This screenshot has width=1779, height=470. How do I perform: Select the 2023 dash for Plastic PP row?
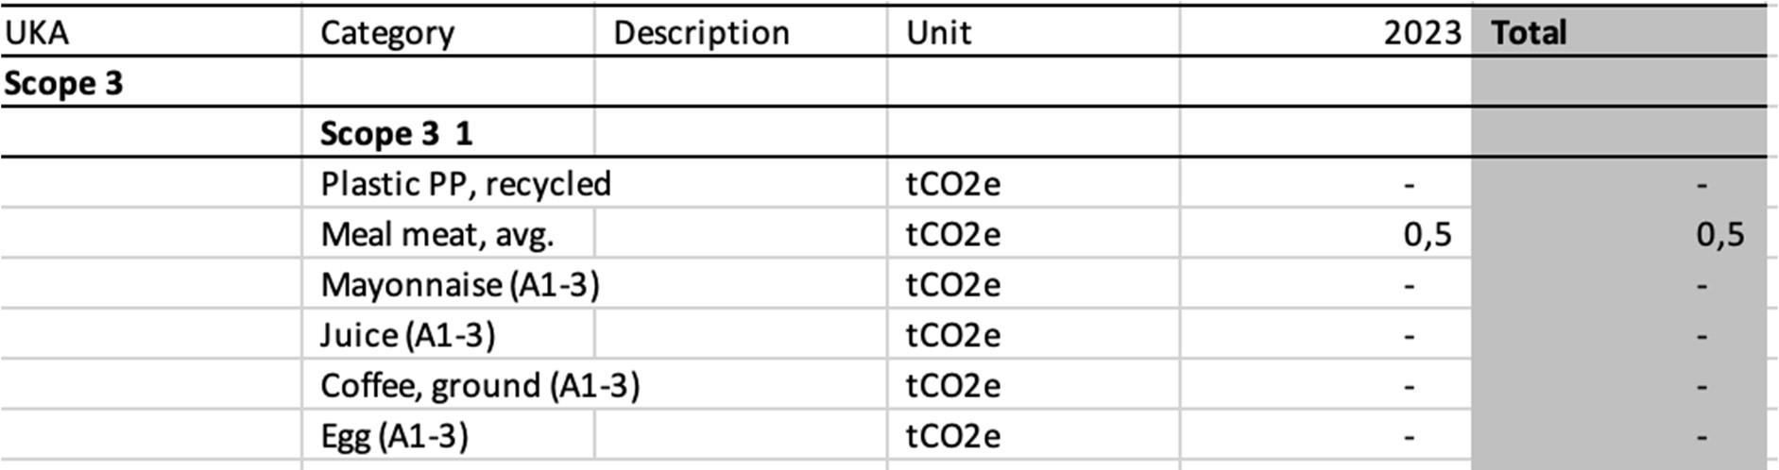point(1409,185)
